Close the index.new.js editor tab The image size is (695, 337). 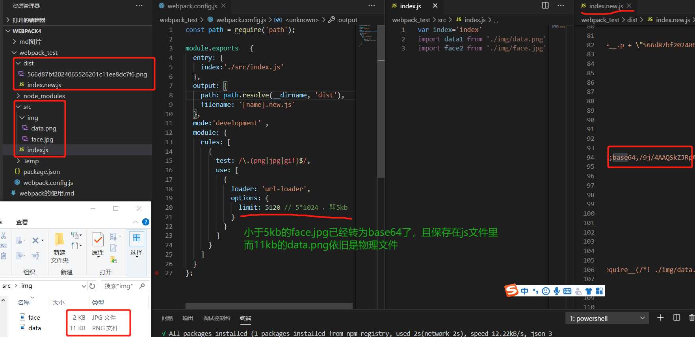point(629,6)
